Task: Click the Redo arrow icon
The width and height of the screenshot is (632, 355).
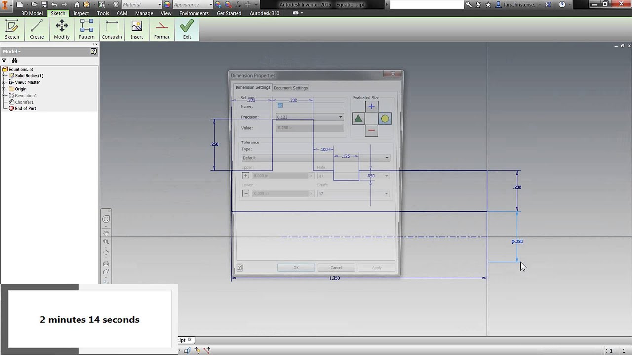Action: point(64,4)
